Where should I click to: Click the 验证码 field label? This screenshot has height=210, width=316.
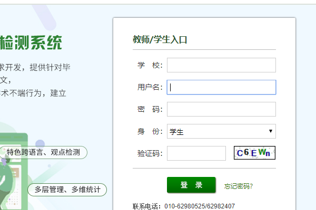pos(150,153)
